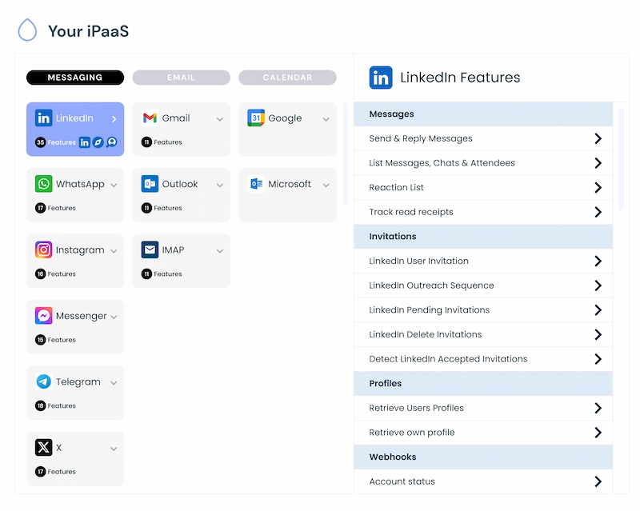Open arrow next to Retrieve own profile
Viewport: 640px width, 511px height.
coord(598,433)
